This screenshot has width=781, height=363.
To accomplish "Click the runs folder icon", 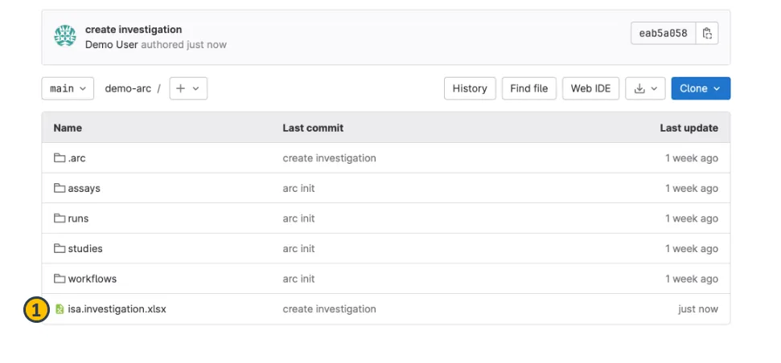I will point(60,218).
